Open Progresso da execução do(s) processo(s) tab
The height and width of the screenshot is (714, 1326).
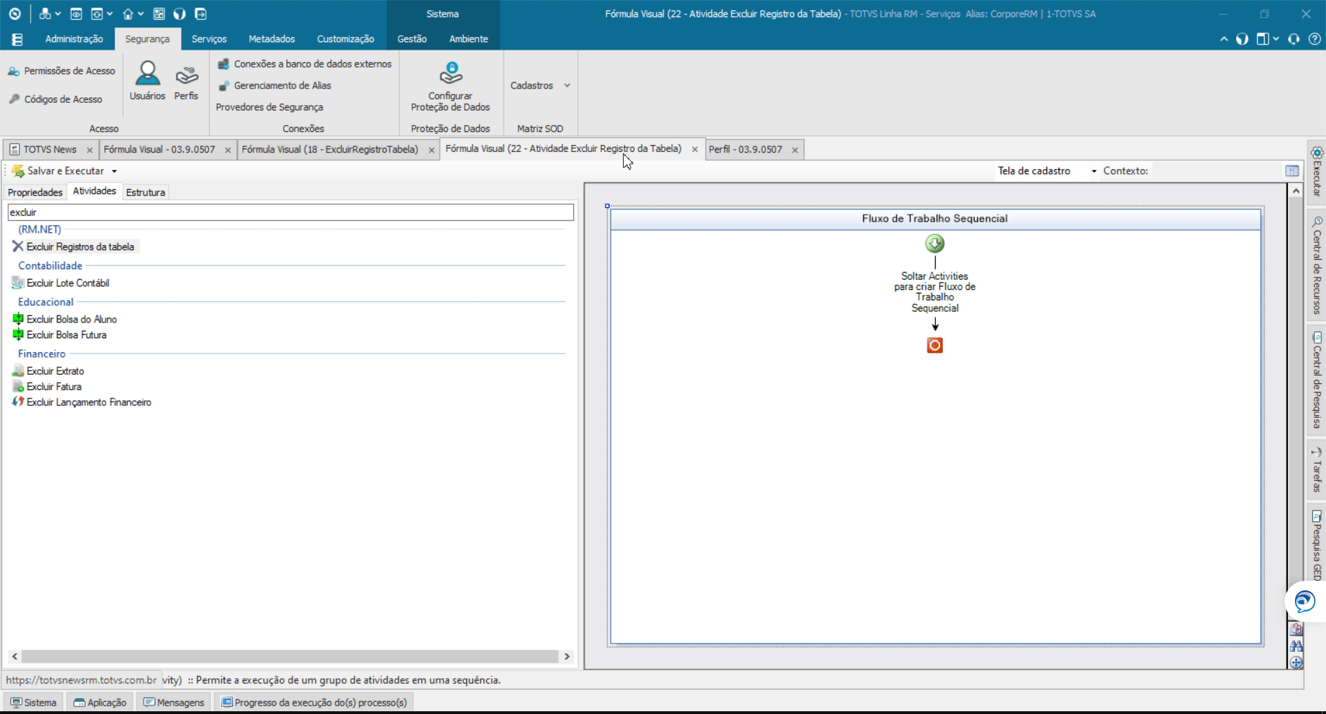point(314,702)
